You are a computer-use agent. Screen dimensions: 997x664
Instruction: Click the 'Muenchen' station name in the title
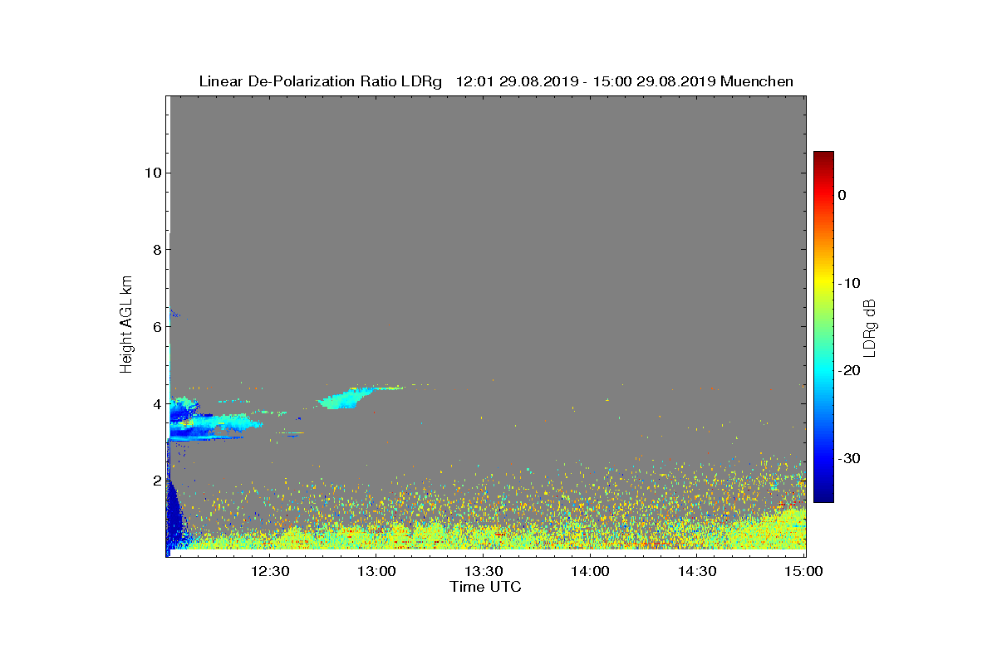point(757,81)
